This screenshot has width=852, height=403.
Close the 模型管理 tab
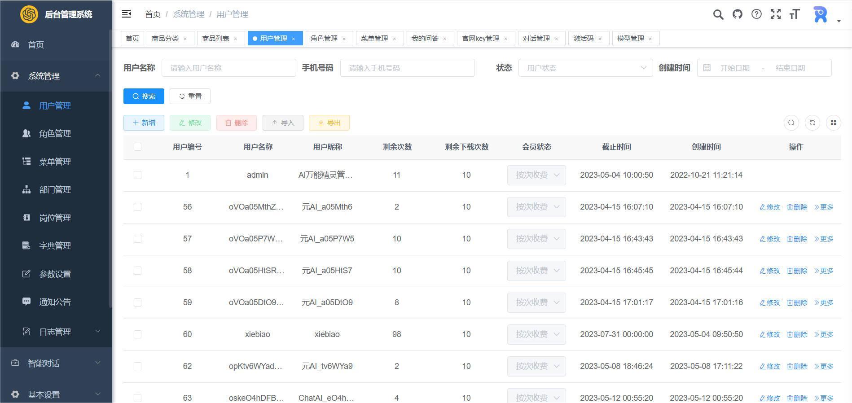point(650,39)
